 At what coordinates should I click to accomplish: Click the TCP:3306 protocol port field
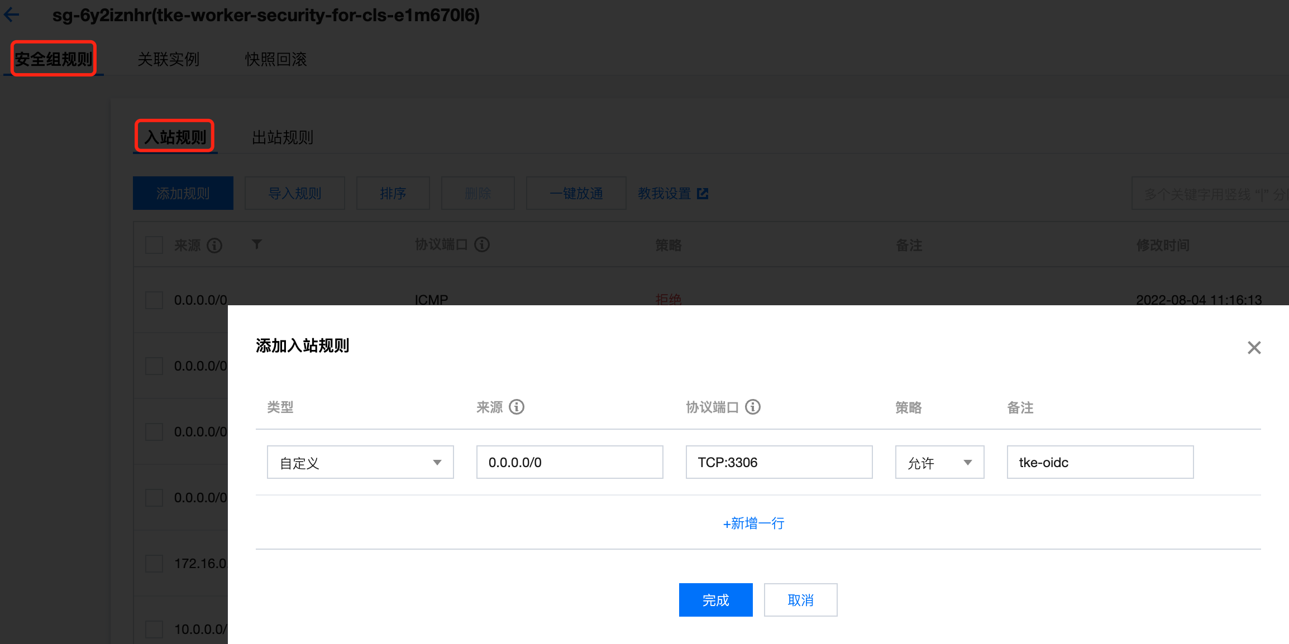[x=779, y=462]
